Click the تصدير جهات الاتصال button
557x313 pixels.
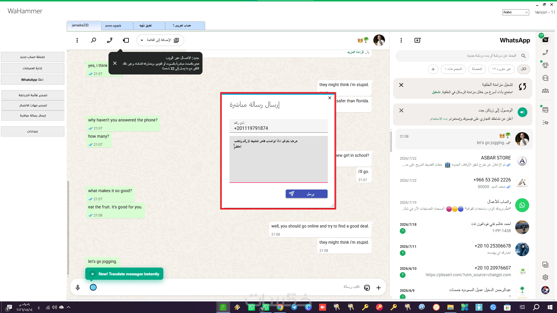33,105
